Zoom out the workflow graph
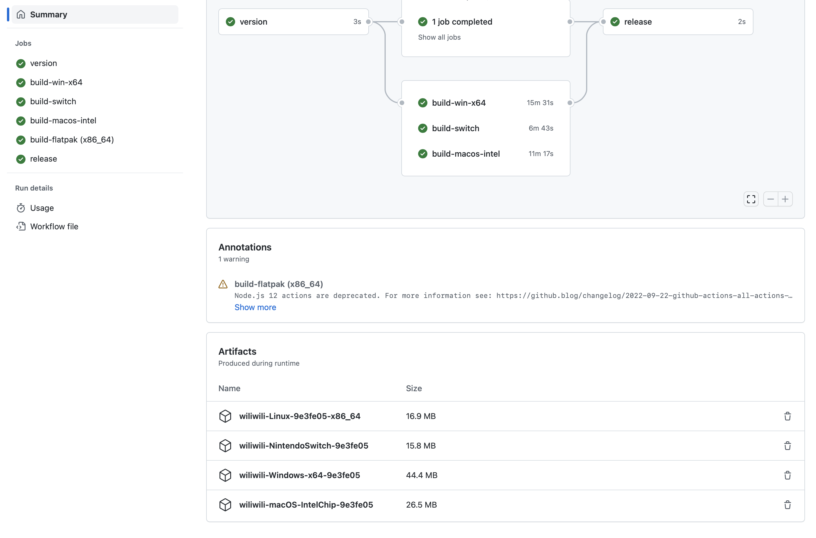Viewport: 816px width, 538px height. click(x=770, y=199)
